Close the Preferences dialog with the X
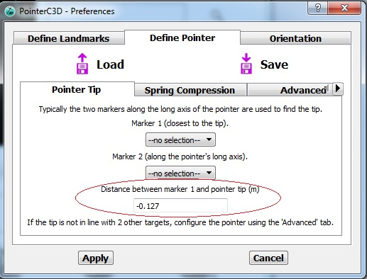Image resolution: width=367 pixels, height=279 pixels. (344, 8)
